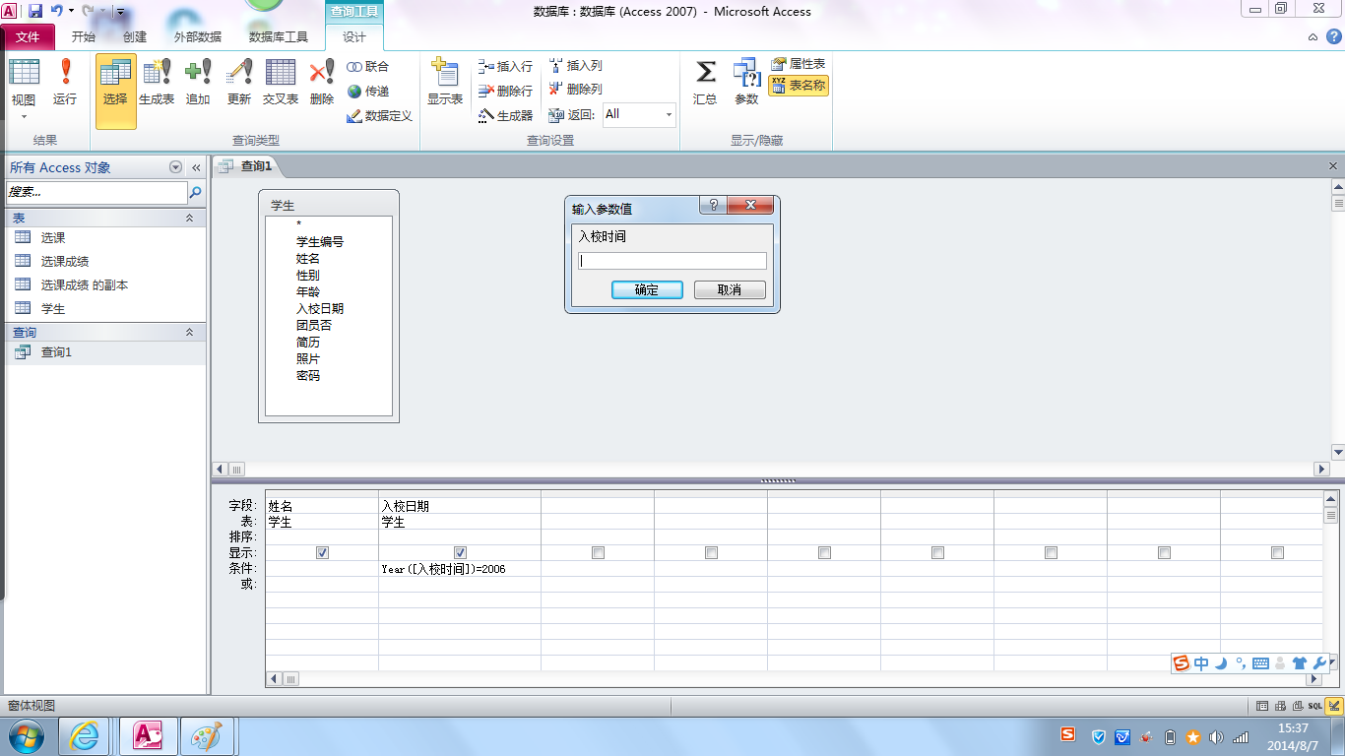Choose the 更新 update query
Screen dimensions: 1345x756
click(239, 83)
